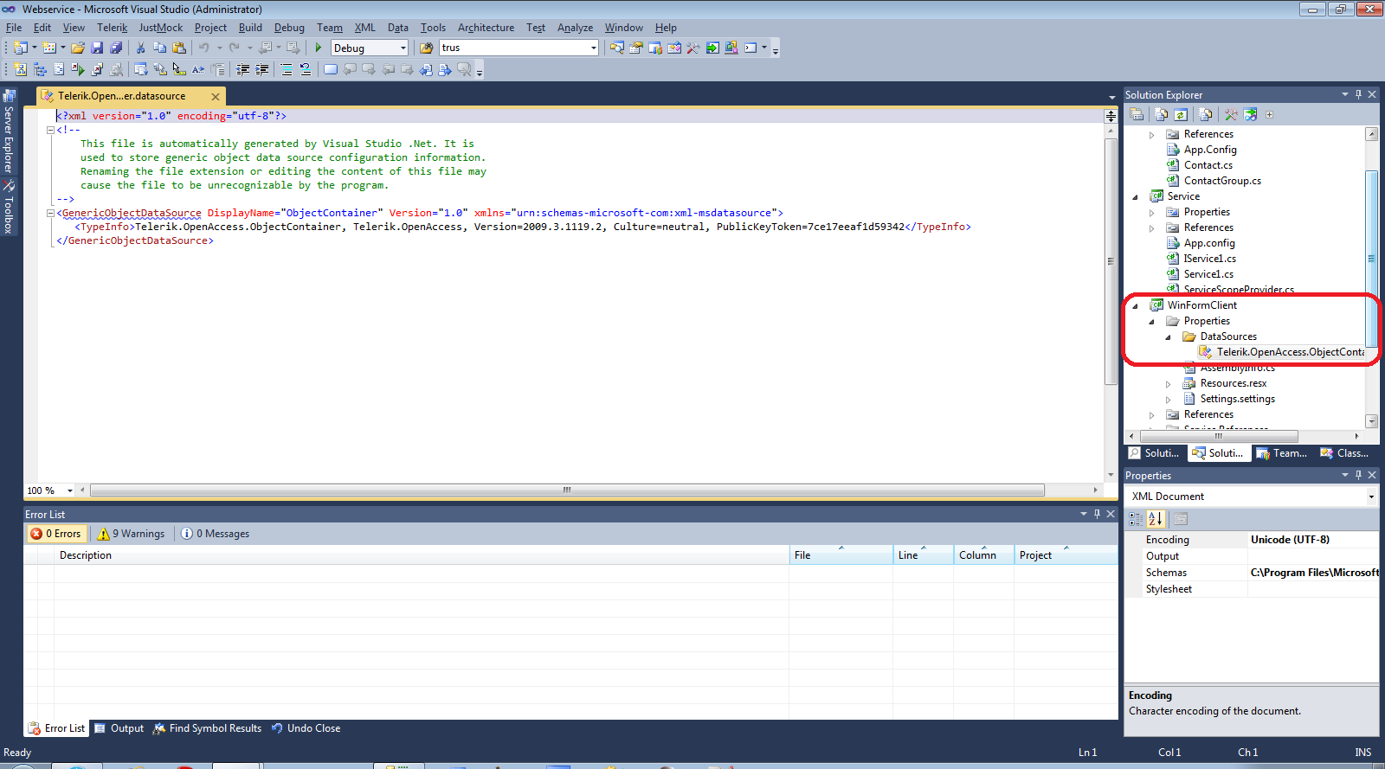Viewport: 1385px width, 769px height.
Task: Collapse the DataSources folder node
Action: pyautogui.click(x=1169, y=336)
